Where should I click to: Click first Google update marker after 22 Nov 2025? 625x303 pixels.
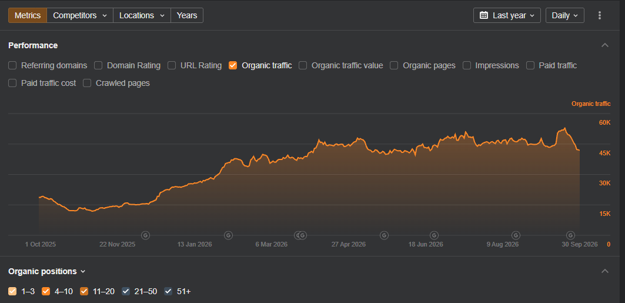pyautogui.click(x=145, y=235)
